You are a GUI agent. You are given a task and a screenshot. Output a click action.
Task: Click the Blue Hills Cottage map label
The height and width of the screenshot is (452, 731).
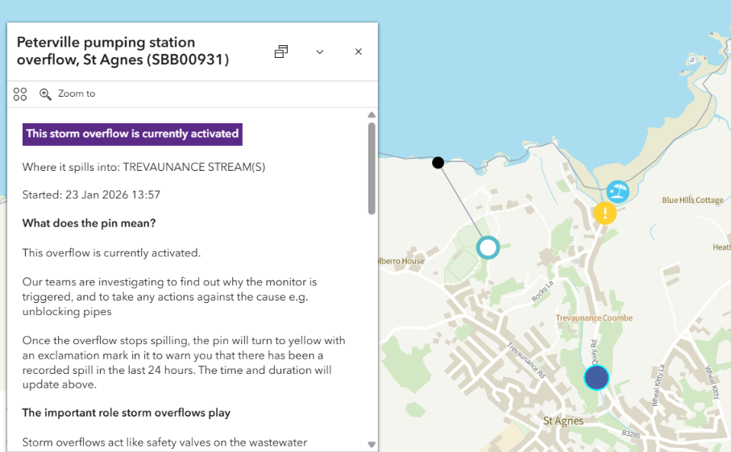pos(692,200)
